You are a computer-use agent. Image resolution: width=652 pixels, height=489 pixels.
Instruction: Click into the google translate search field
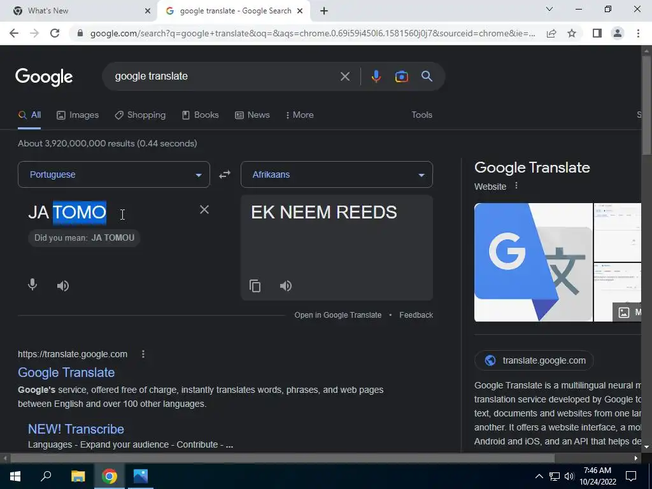[225, 76]
